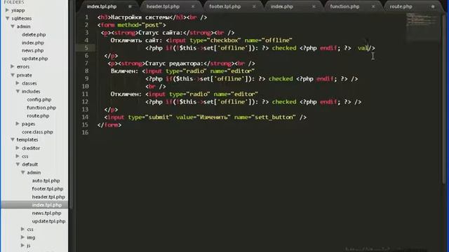
Task: Click 'Настройки системы' heading text
Action: (140, 17)
